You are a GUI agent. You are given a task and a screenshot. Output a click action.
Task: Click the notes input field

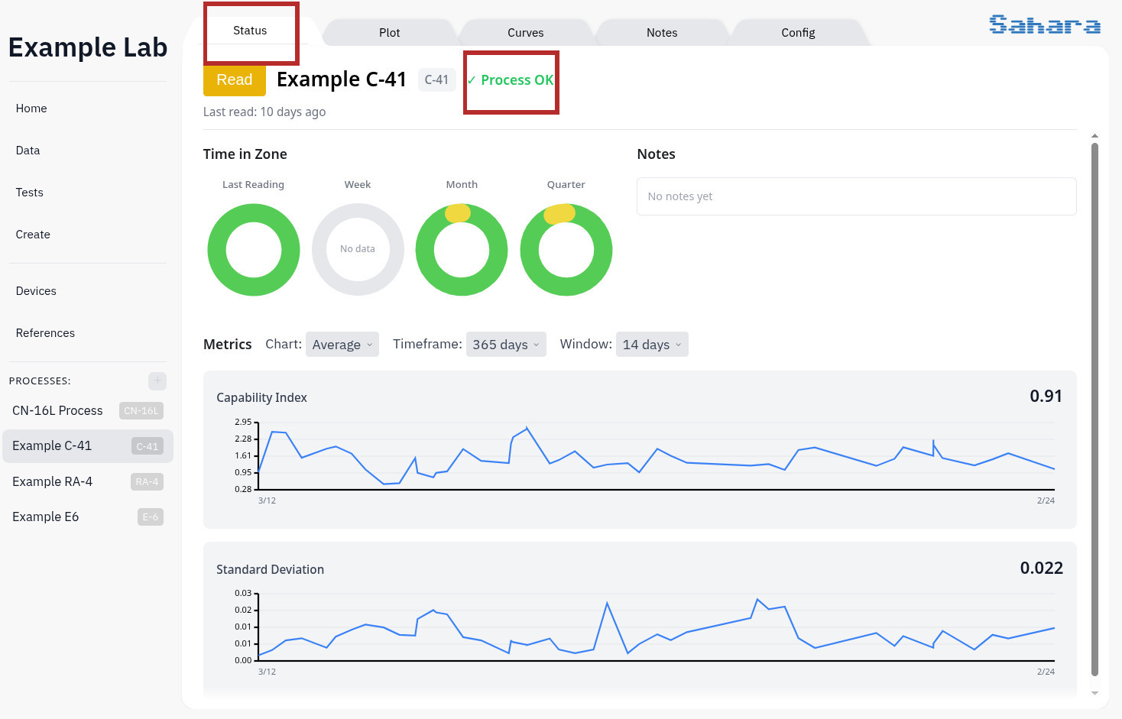(x=856, y=196)
